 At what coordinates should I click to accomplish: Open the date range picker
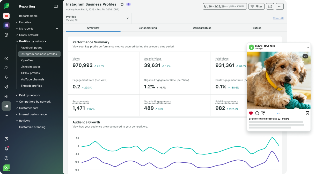[225, 6]
